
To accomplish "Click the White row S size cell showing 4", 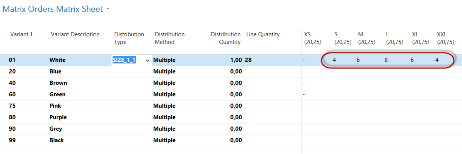I will click(x=334, y=60).
